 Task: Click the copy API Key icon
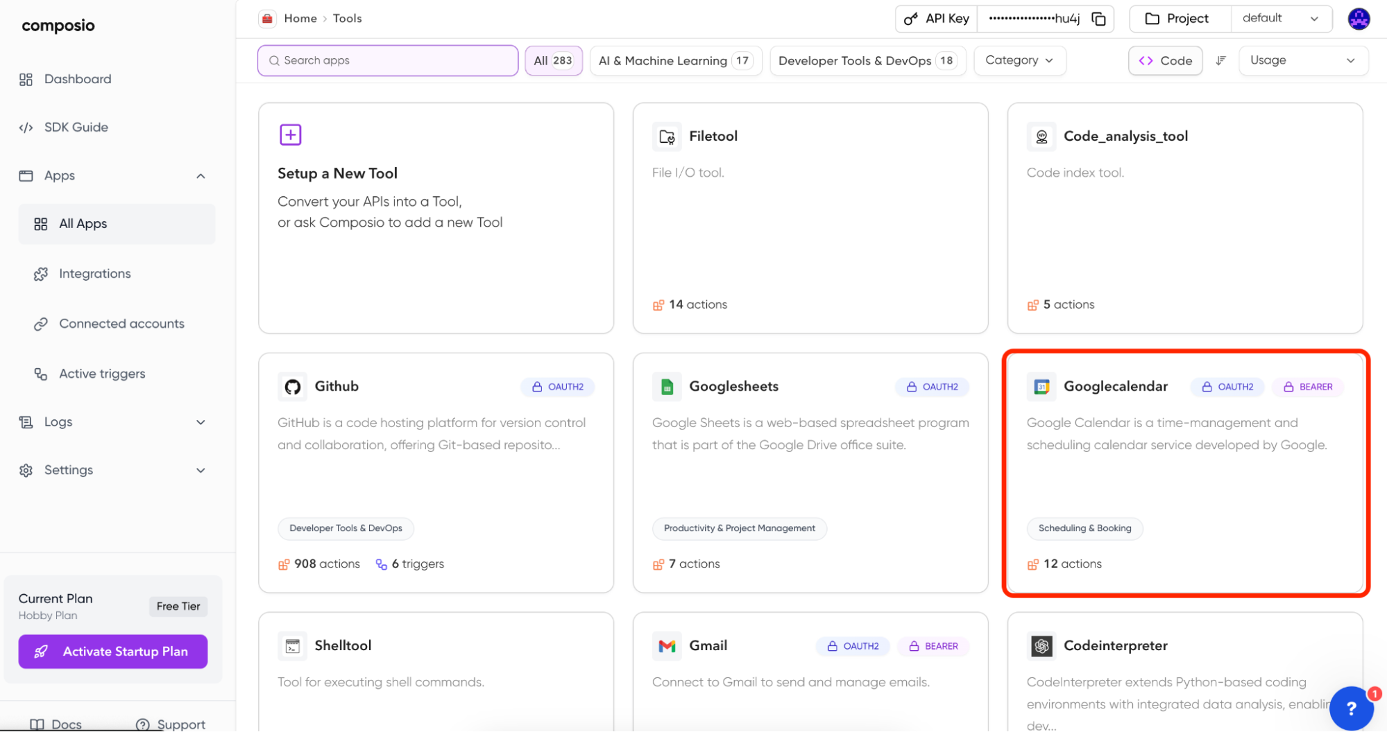click(1098, 19)
